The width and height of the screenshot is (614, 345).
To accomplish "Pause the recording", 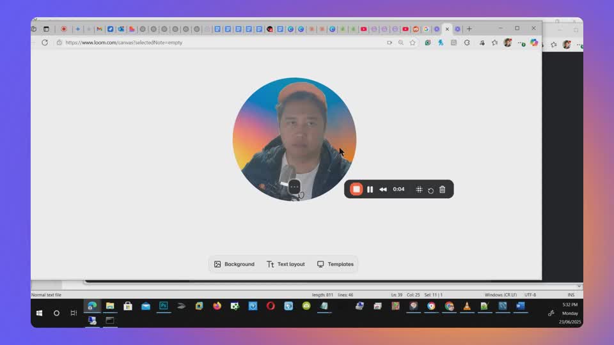I will pyautogui.click(x=370, y=189).
